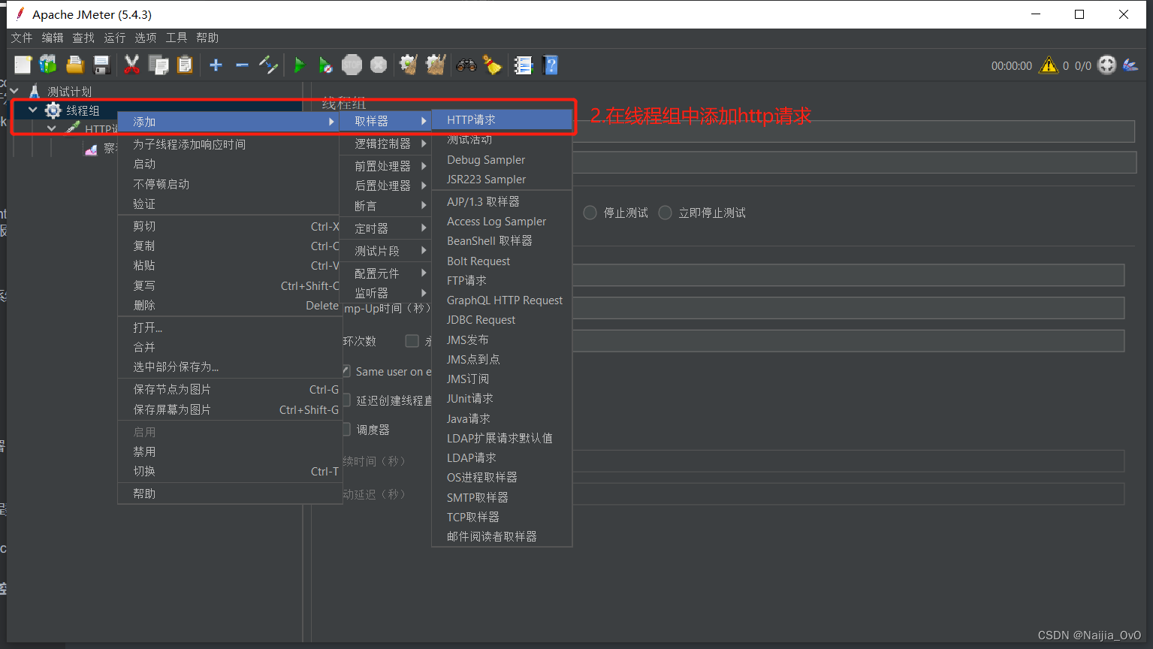The height and width of the screenshot is (649, 1153).
Task: Click 删除 in context menu
Action: (x=230, y=306)
